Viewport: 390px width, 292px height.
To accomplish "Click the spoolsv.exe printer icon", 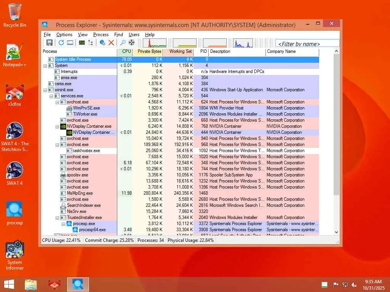I will (63, 175).
